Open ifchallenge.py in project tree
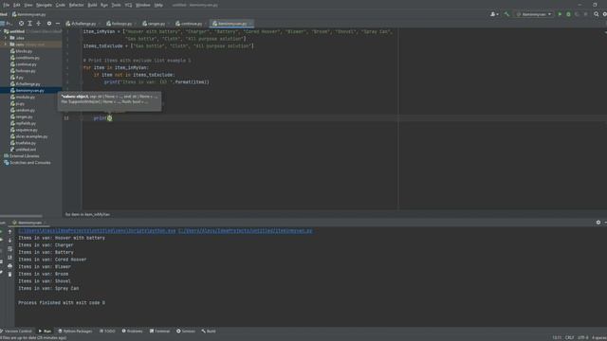This screenshot has height=341, width=607. [28, 84]
